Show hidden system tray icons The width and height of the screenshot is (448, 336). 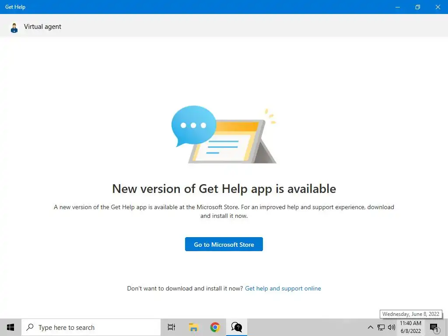(x=370, y=327)
